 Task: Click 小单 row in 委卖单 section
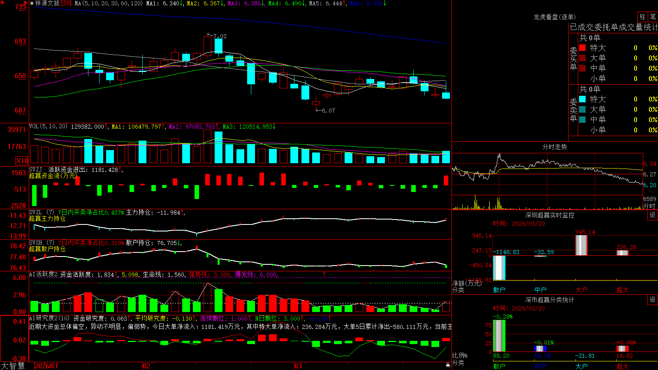pyautogui.click(x=618, y=130)
